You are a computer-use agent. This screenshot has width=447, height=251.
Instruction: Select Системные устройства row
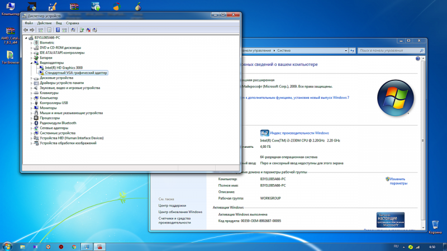pos(54,133)
